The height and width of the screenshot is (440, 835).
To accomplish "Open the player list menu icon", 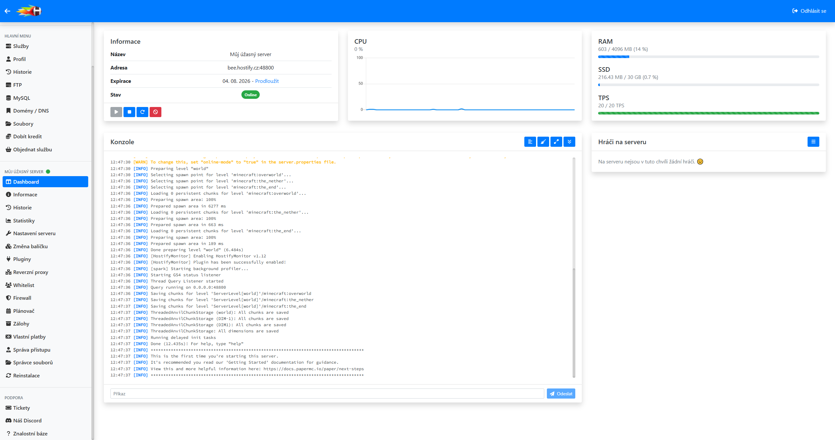I will point(813,142).
